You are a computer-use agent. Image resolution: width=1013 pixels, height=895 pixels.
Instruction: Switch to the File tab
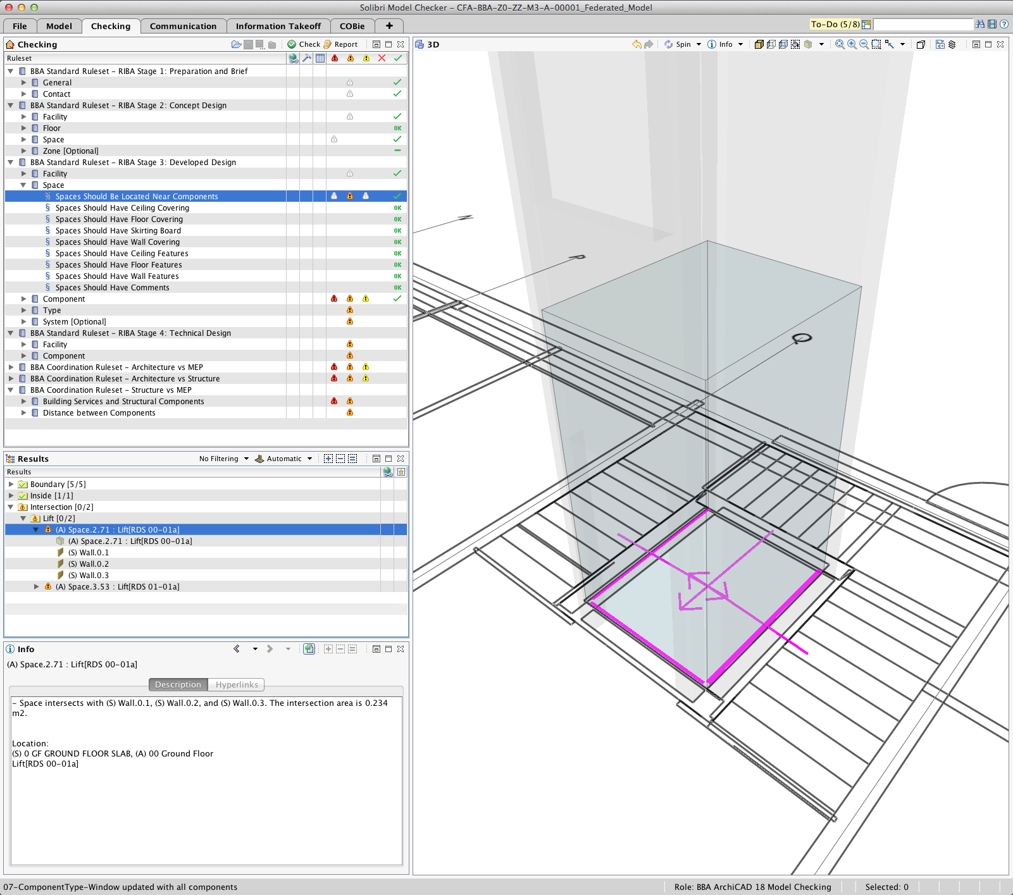click(20, 26)
